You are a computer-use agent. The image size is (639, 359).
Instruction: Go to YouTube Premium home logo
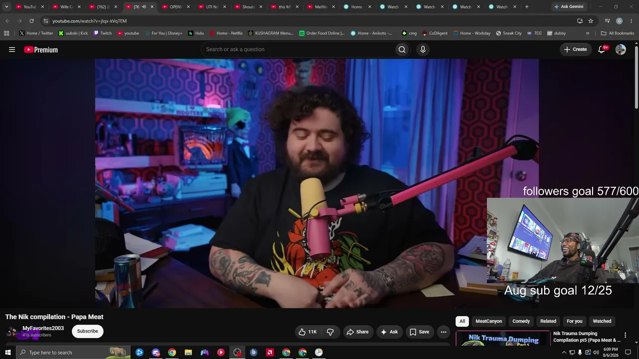click(x=41, y=49)
